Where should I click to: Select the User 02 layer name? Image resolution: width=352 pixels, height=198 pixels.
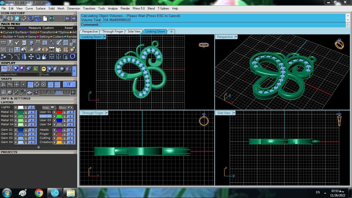click(x=45, y=116)
